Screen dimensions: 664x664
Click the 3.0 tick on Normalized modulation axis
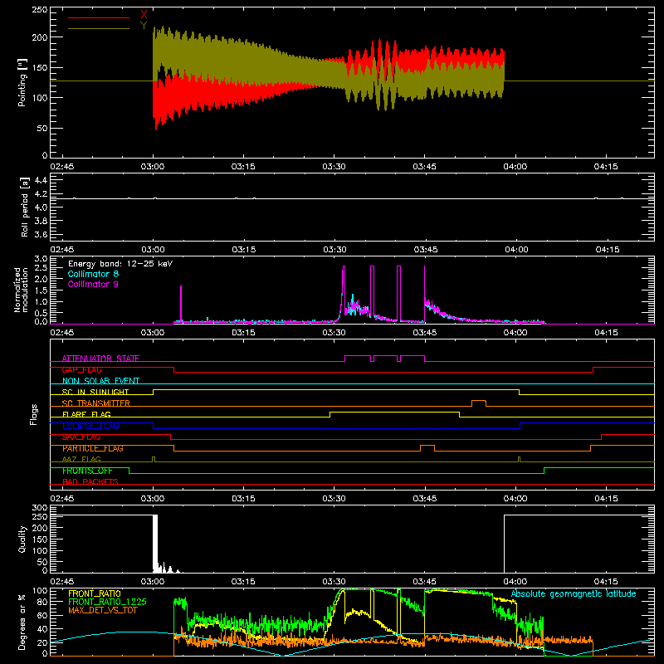41,259
